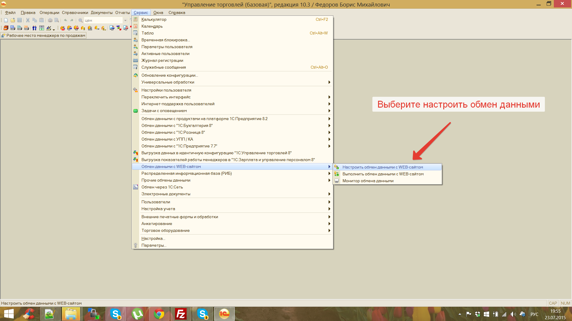Click the red file cabinet toolbar icon
This screenshot has width=572, height=321.
pos(6,28)
